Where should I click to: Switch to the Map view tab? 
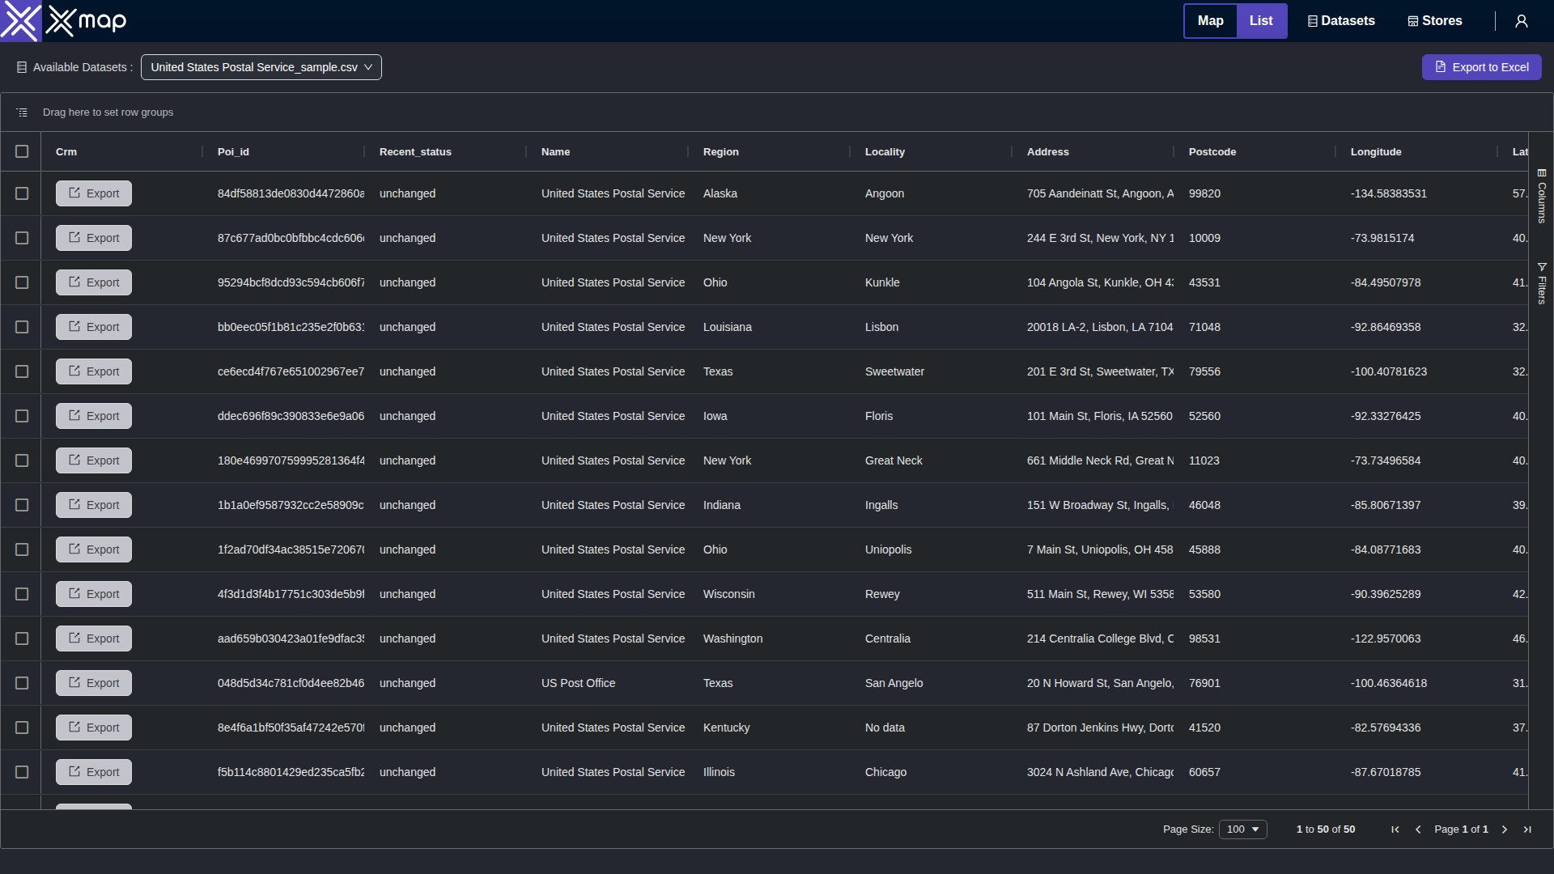click(x=1210, y=21)
